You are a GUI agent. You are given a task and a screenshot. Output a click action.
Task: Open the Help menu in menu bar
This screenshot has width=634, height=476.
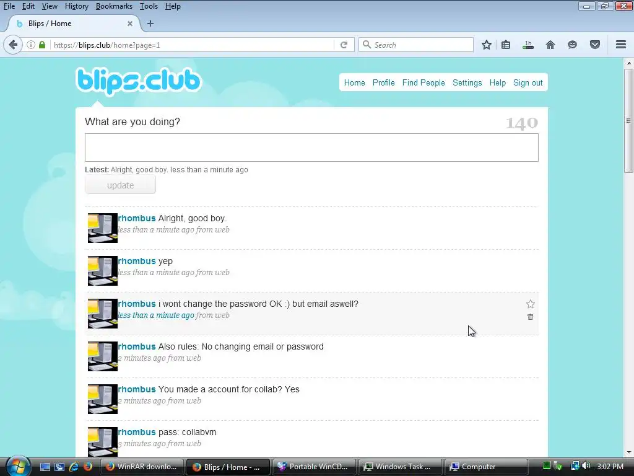[173, 6]
